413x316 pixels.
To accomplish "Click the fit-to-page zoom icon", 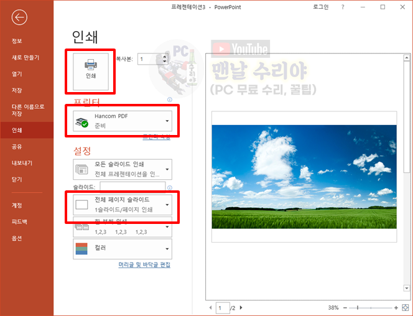I will 405,307.
